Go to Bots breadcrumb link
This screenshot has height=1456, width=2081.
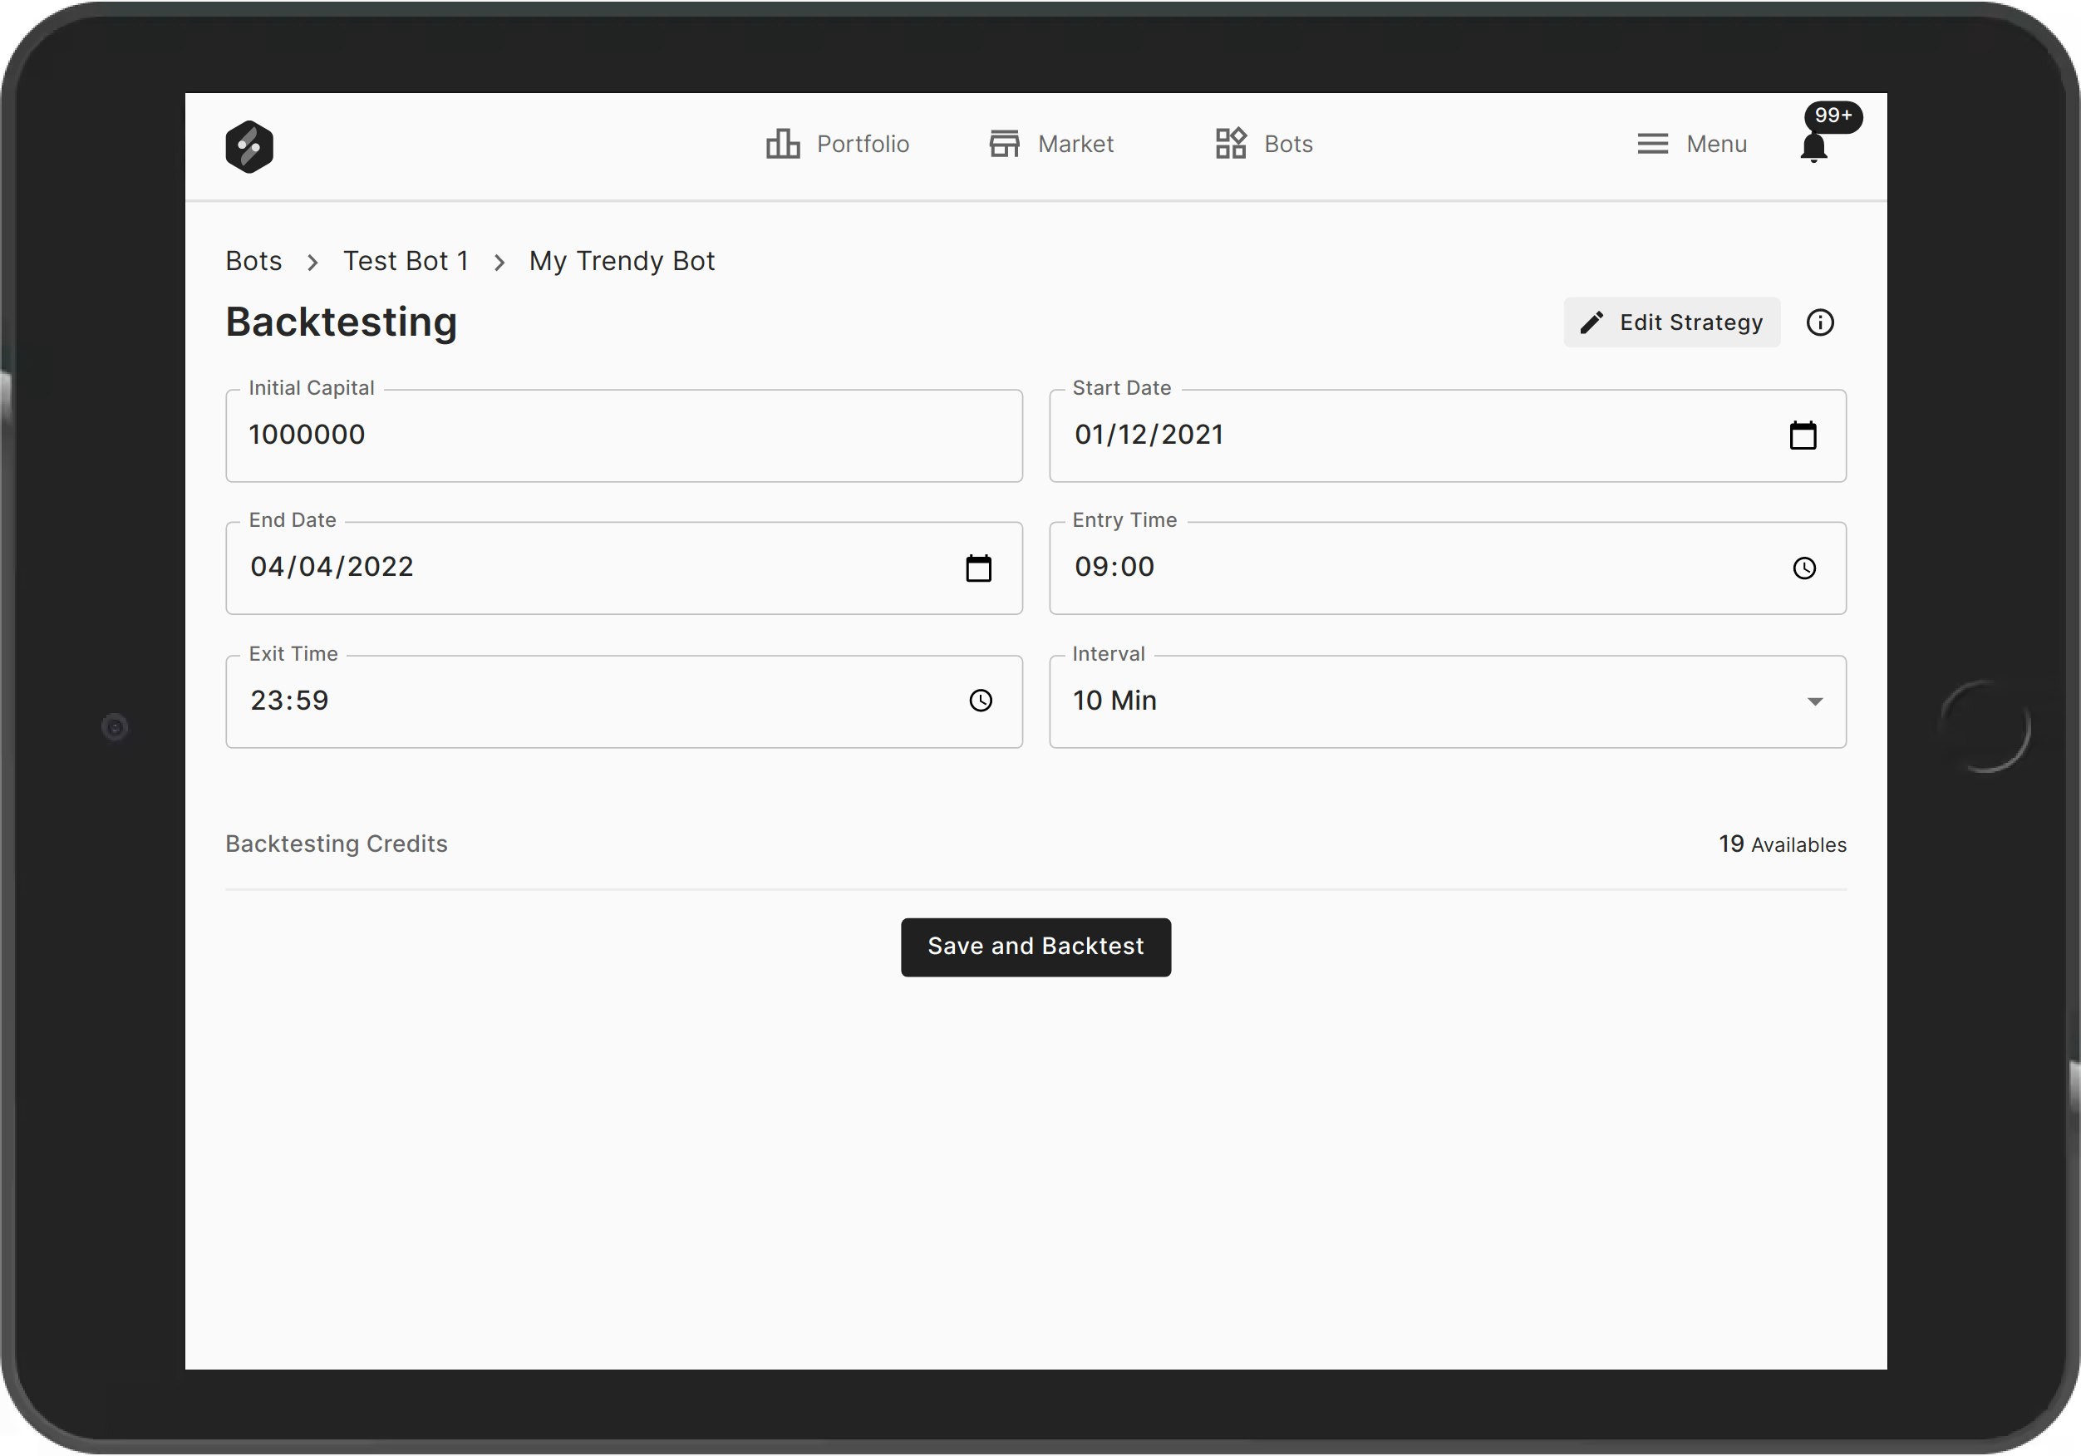253,261
